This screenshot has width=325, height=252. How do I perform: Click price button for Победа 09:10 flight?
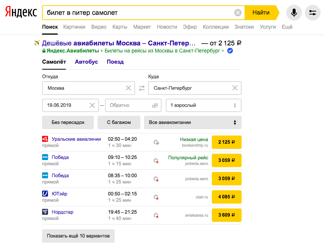pyautogui.click(x=227, y=160)
